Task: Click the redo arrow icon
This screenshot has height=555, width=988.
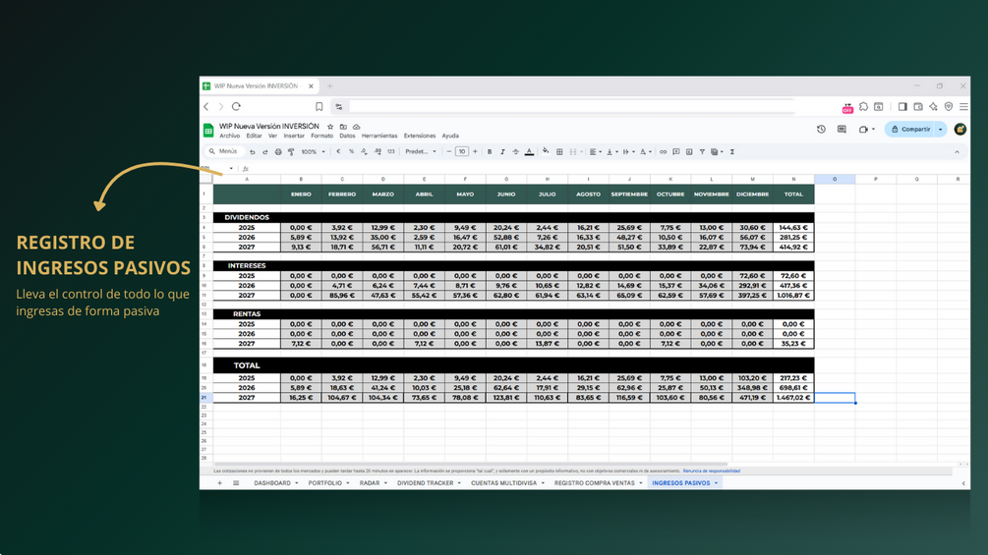Action: 265,151
